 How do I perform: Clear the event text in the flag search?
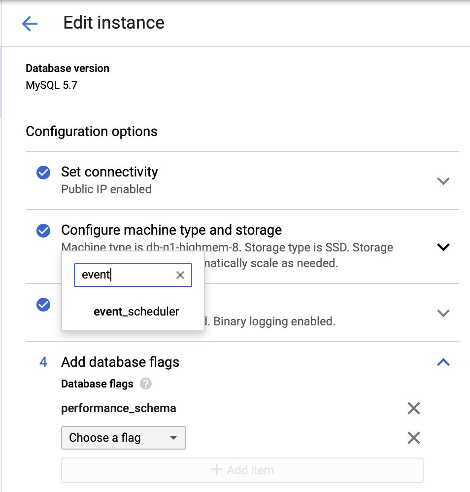coord(180,275)
